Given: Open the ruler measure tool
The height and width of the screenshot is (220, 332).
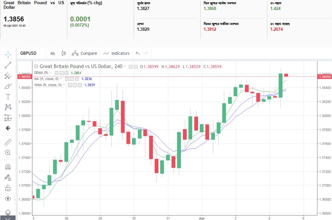Looking at the screenshot, I should (8, 142).
